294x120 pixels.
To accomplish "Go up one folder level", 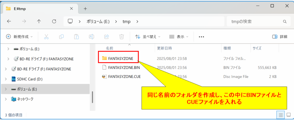I will click(39, 21).
